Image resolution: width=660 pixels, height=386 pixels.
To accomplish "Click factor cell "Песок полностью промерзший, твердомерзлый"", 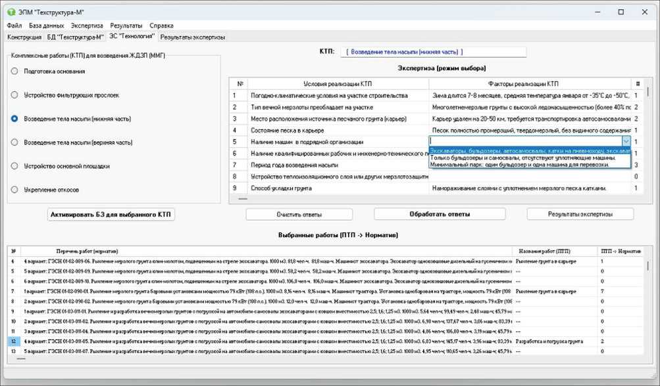I will 530,130.
